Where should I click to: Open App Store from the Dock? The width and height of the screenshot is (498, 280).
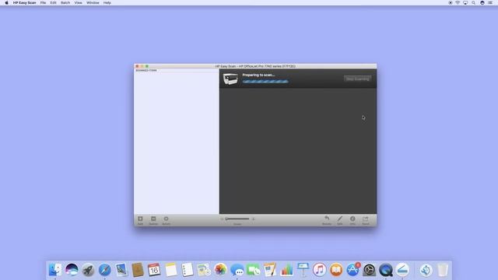click(x=352, y=270)
